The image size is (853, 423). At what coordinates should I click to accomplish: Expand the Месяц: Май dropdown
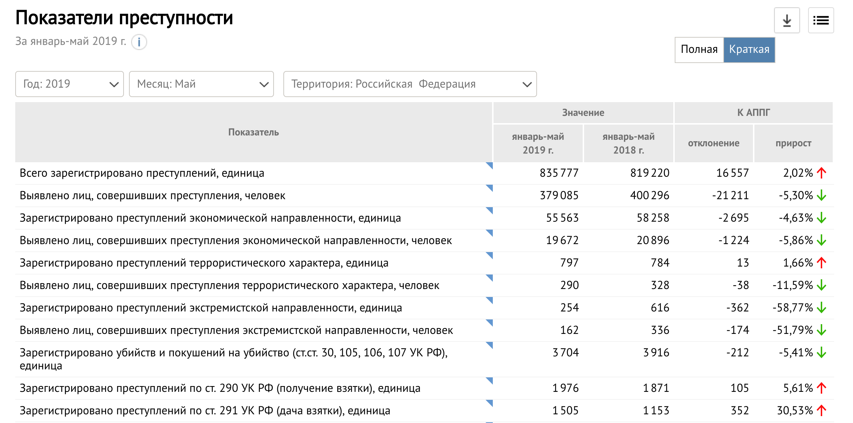(201, 84)
